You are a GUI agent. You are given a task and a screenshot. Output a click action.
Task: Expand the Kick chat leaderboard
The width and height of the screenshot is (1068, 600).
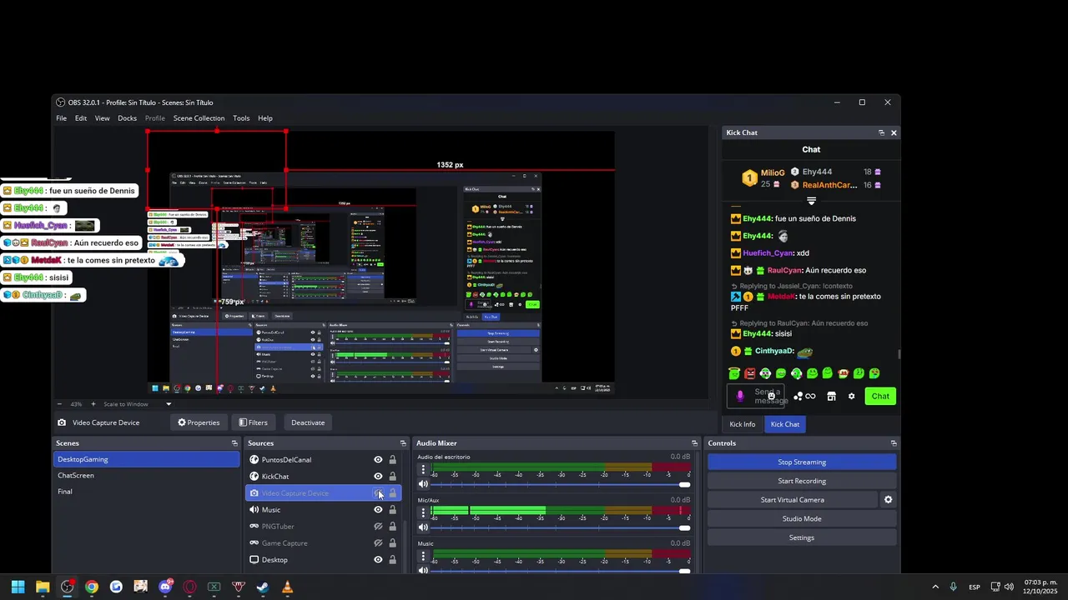(811, 201)
